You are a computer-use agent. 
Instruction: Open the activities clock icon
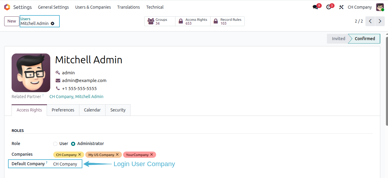point(329,7)
